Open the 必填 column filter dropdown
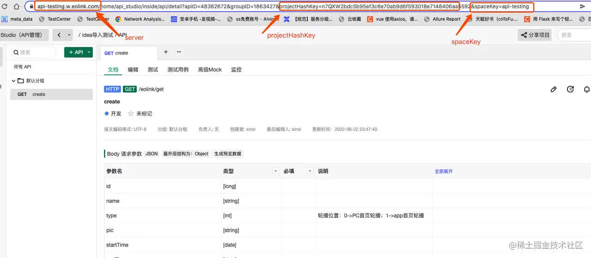591x258 pixels. 310,171
